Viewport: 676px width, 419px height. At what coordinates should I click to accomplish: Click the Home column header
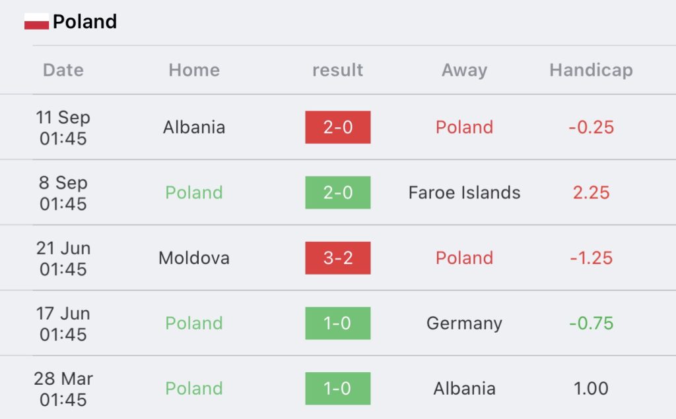[x=194, y=70]
